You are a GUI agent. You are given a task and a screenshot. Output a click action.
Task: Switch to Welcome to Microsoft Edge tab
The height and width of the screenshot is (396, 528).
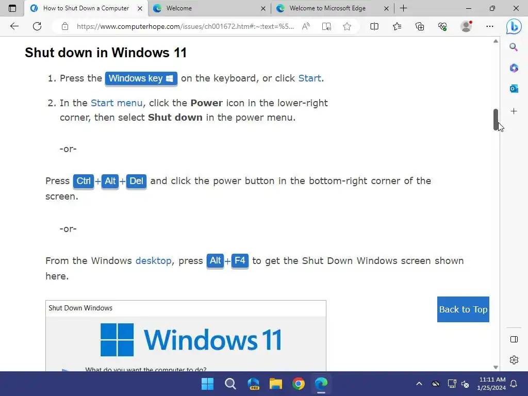332,8
